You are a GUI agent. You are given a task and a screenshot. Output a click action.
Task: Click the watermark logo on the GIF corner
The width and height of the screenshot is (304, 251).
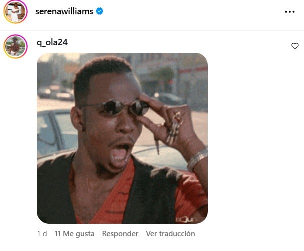pyautogui.click(x=185, y=219)
